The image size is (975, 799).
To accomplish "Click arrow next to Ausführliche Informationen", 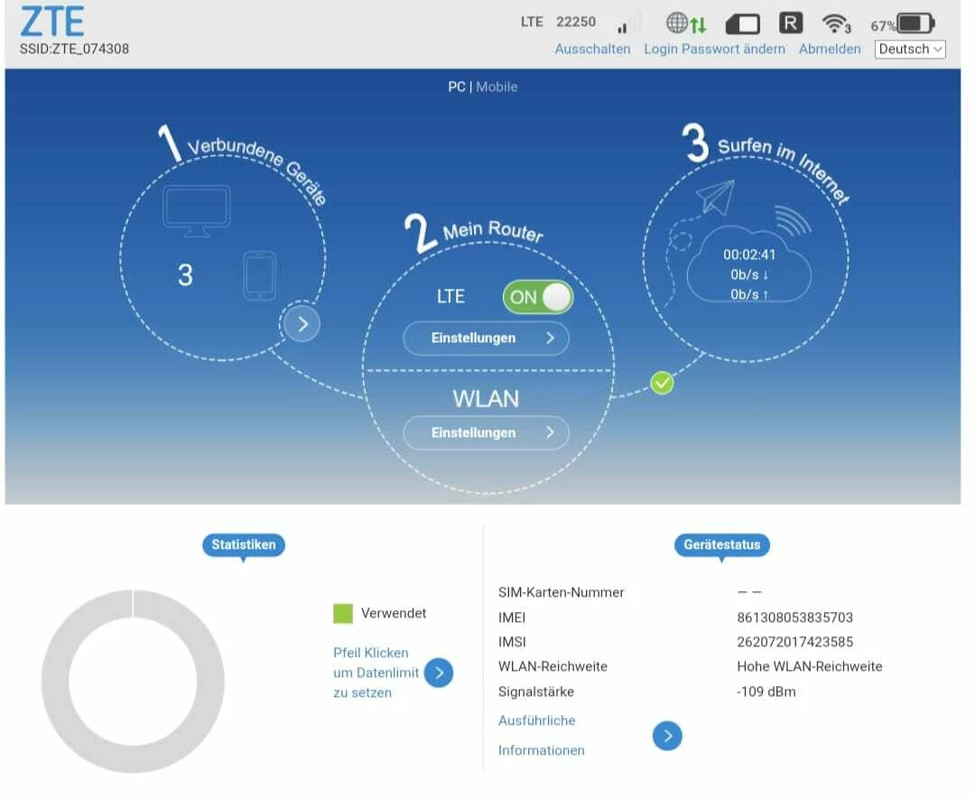I will point(667,736).
